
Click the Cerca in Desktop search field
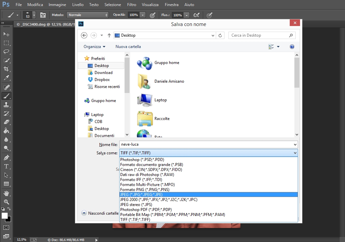click(262, 35)
